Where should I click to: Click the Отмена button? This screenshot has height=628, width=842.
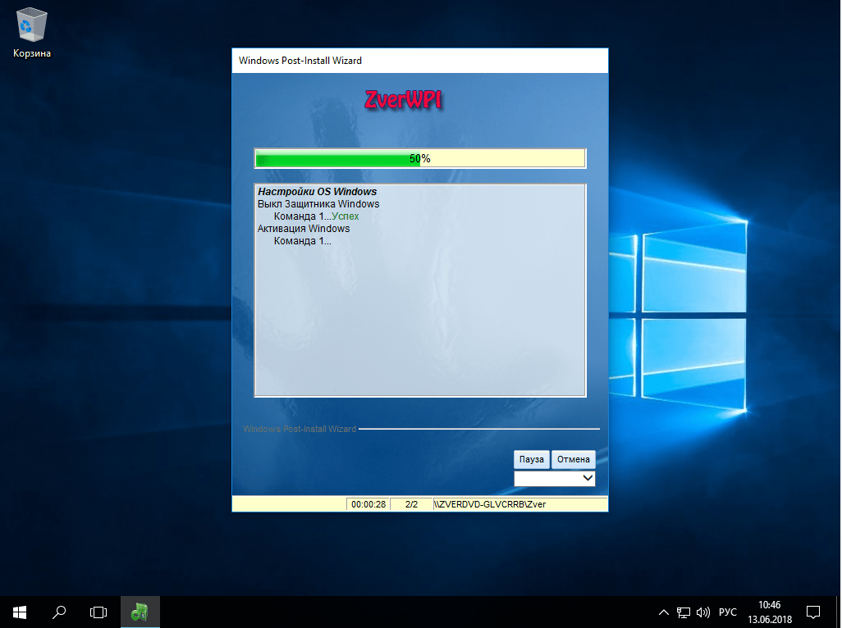(x=573, y=459)
